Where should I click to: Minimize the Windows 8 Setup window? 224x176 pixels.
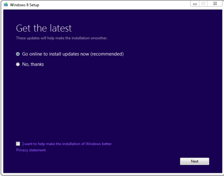tap(195, 4)
